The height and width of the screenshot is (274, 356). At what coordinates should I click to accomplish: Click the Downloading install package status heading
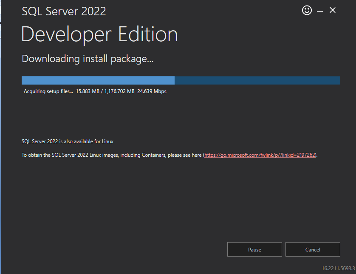(88, 59)
